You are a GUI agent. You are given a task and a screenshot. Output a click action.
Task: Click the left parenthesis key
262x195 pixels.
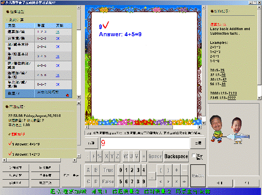click(161, 170)
